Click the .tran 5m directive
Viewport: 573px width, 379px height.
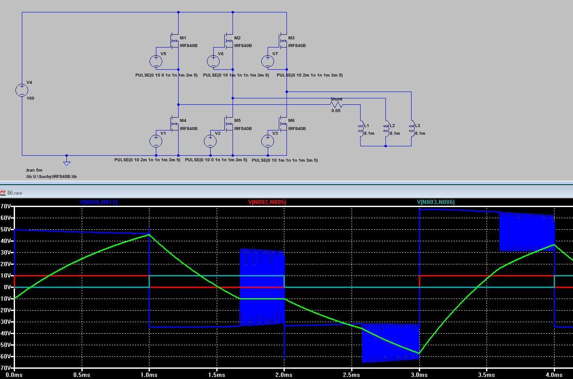[x=34, y=170]
